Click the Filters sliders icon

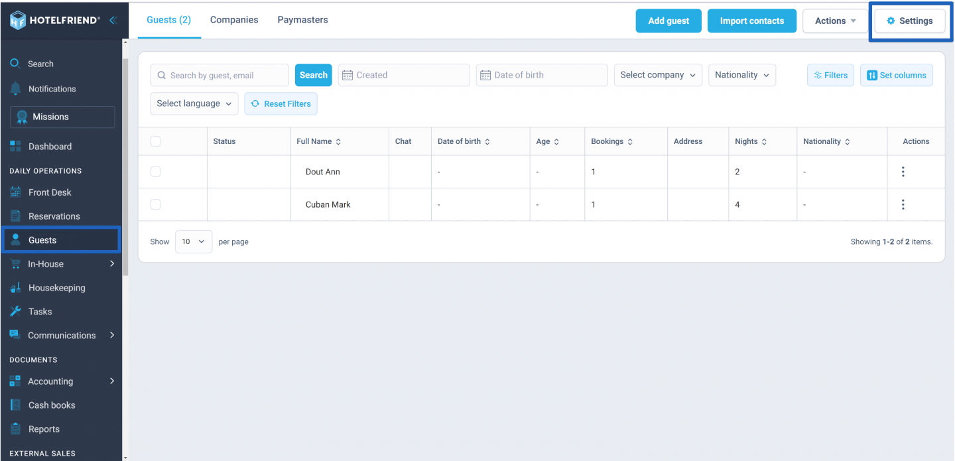(x=818, y=76)
